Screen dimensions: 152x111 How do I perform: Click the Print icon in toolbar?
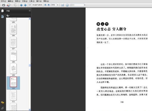tap(4, 5)
